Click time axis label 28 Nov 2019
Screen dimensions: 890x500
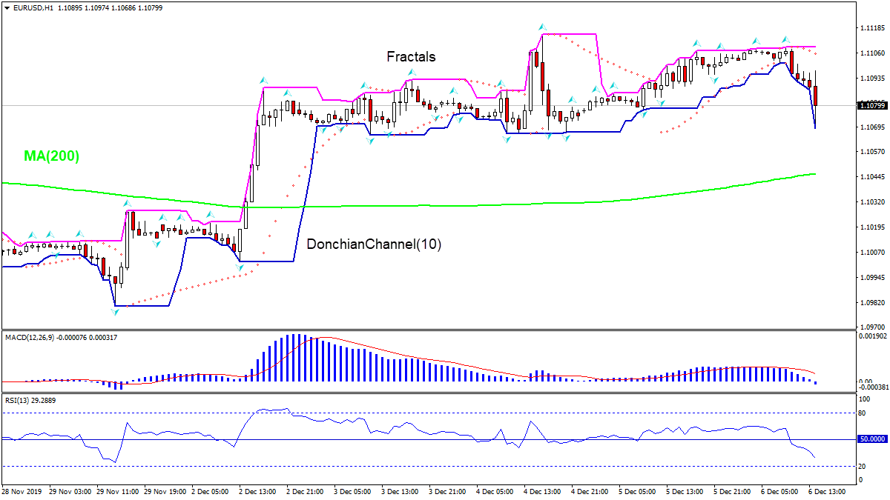(21, 491)
